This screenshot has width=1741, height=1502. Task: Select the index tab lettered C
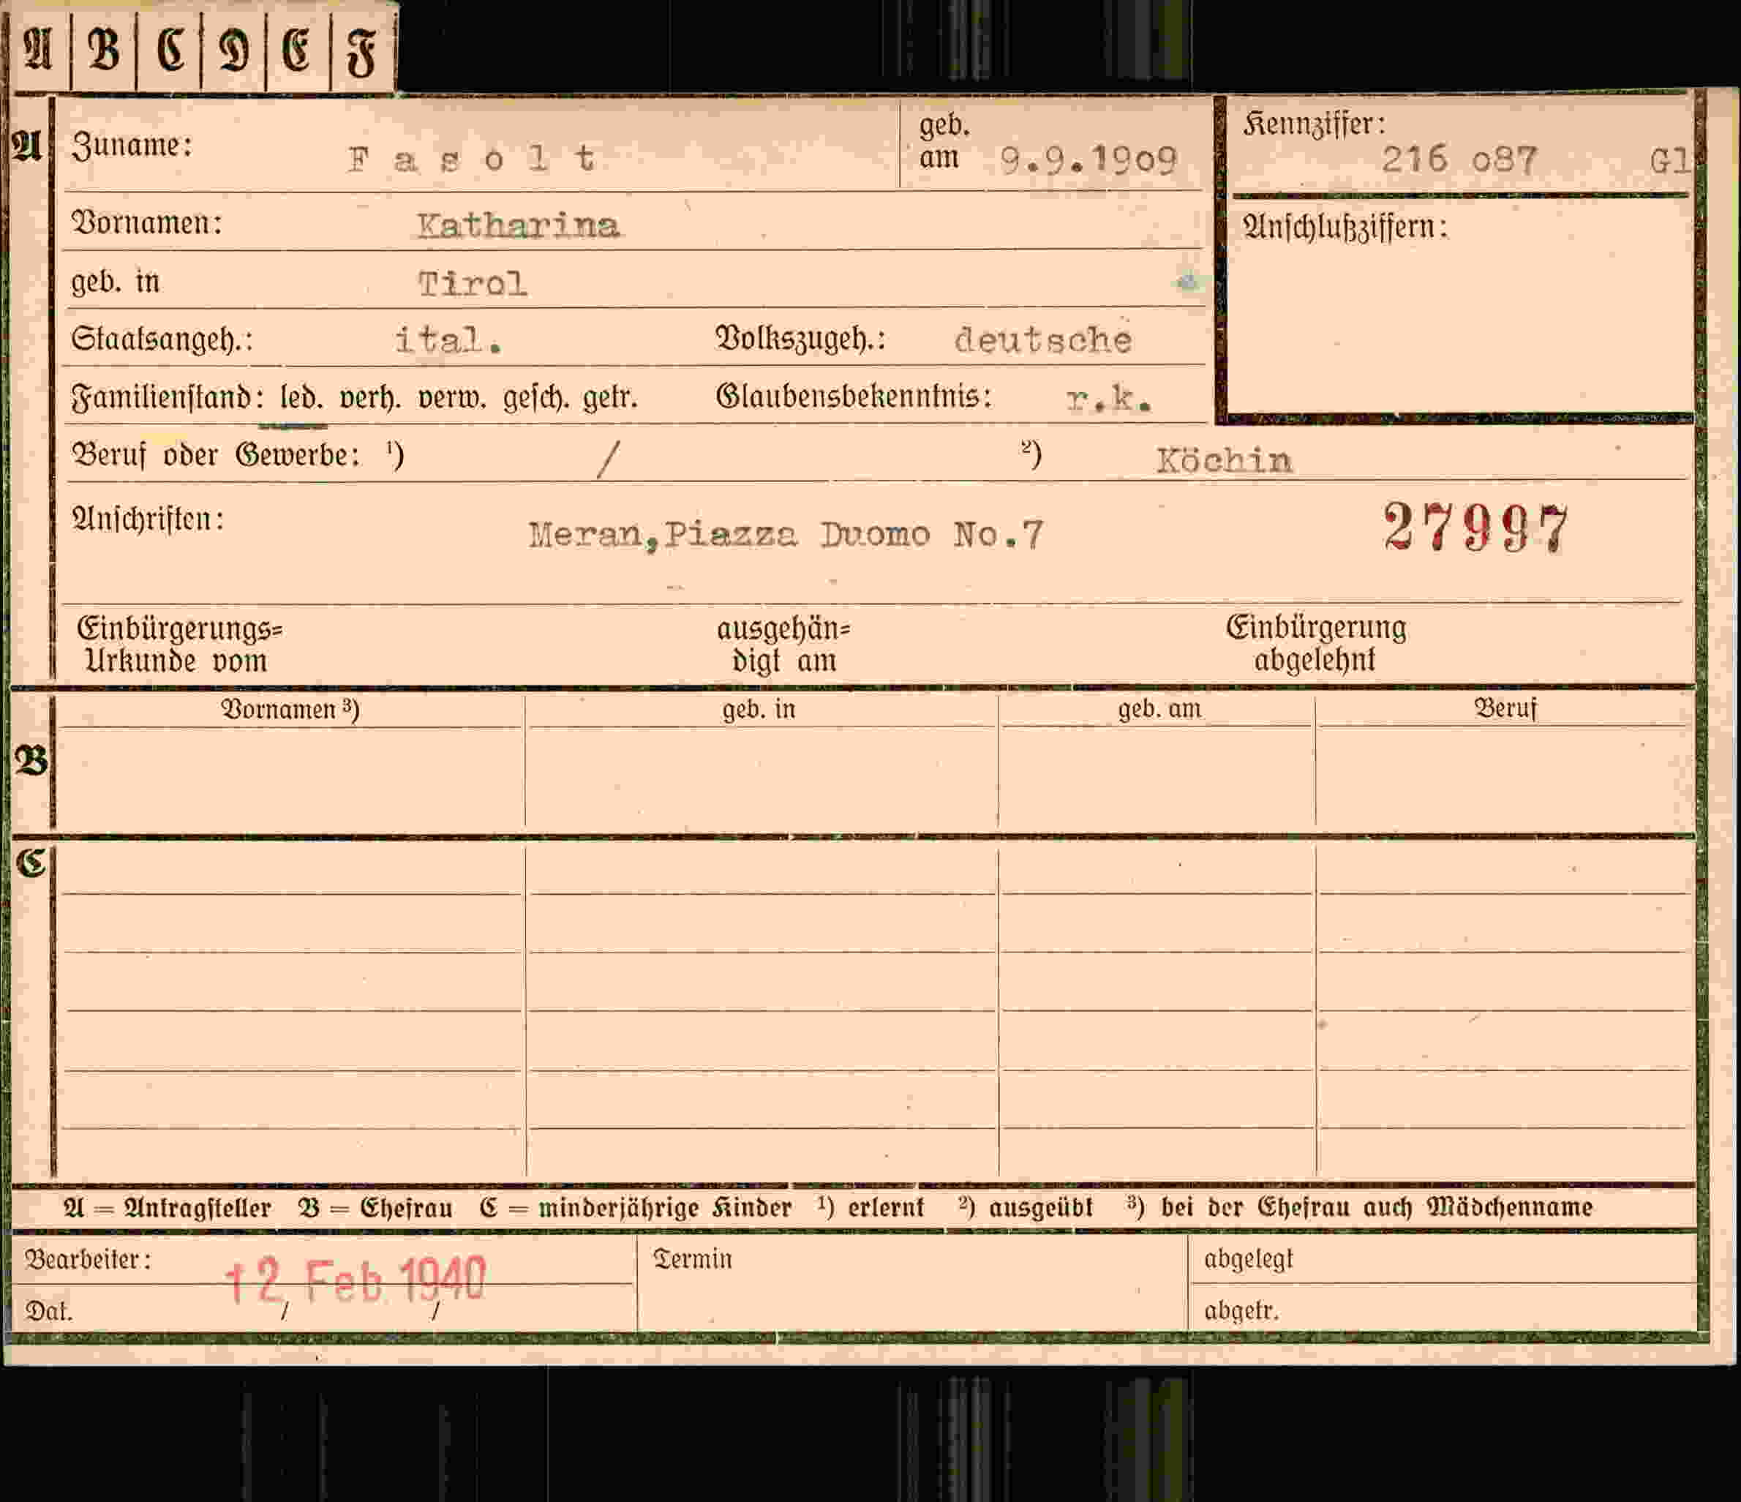[x=169, y=49]
